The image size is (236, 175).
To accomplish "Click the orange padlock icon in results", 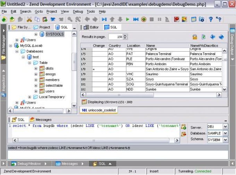I will click(195, 37).
